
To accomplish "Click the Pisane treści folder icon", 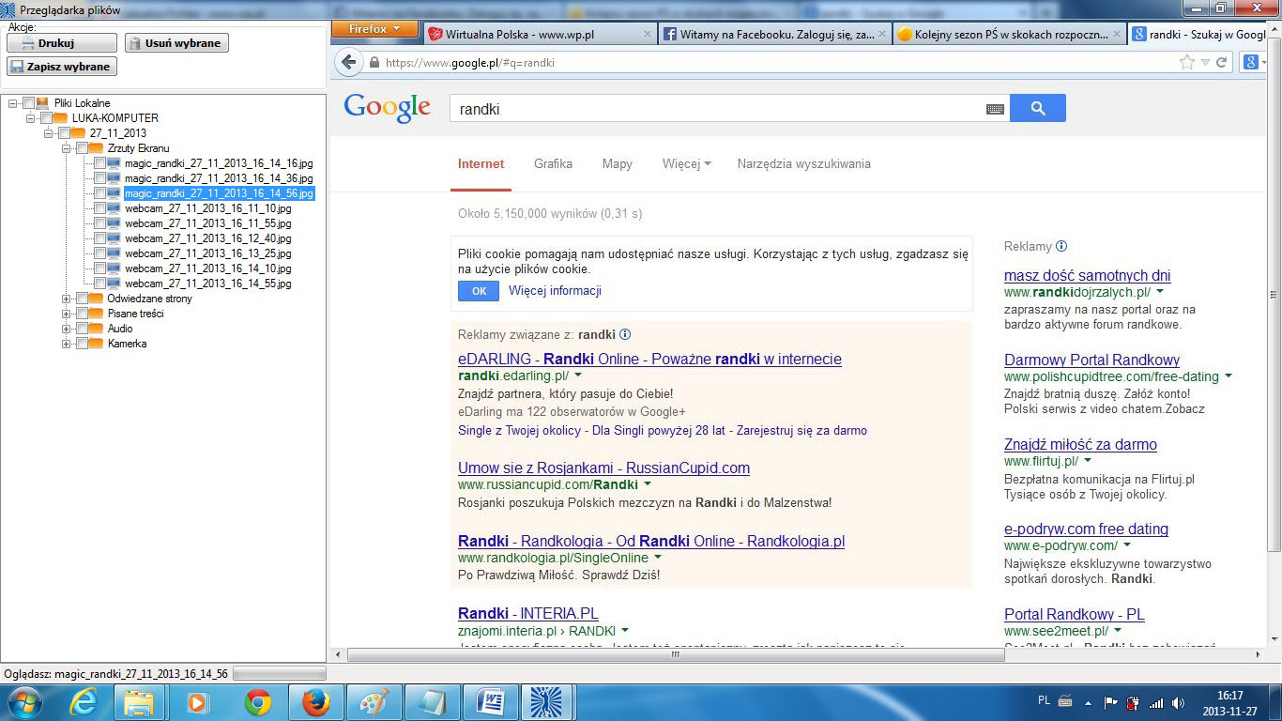I will 96,314.
